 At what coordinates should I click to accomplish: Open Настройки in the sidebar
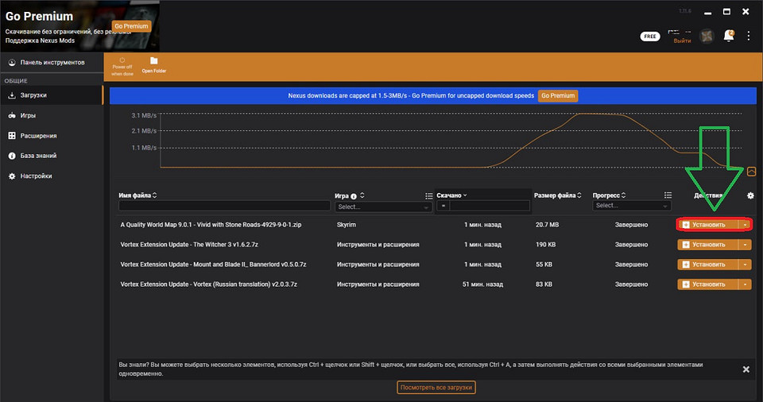[x=36, y=176]
